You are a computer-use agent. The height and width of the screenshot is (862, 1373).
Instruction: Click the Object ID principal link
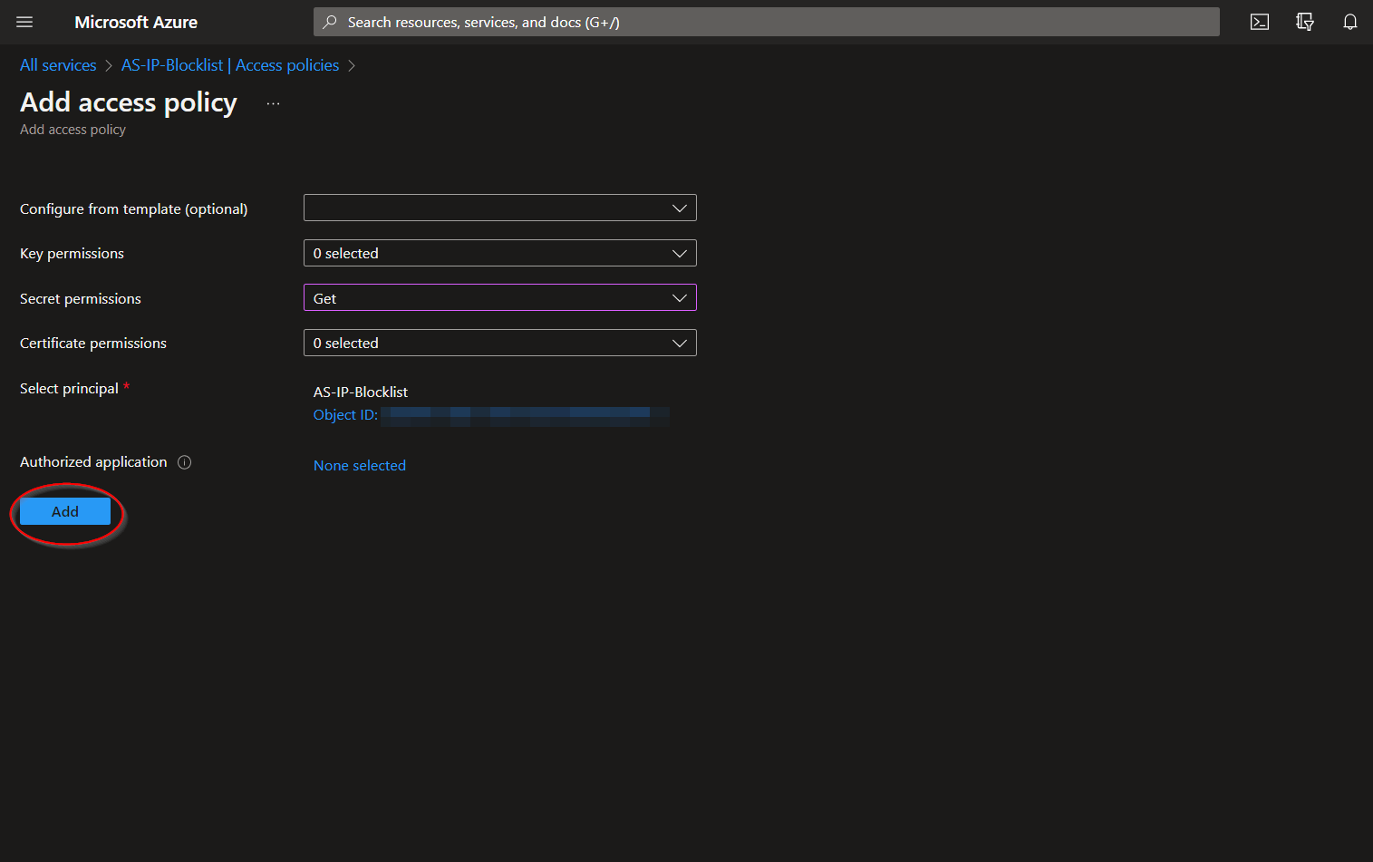tap(491, 415)
